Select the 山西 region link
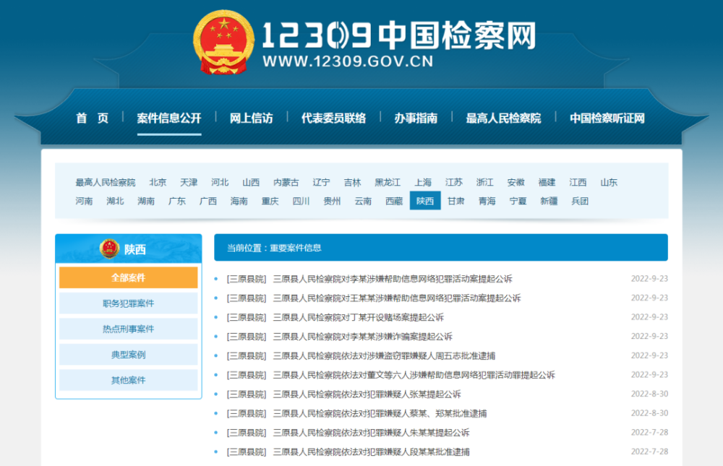The image size is (723, 466). tap(251, 183)
